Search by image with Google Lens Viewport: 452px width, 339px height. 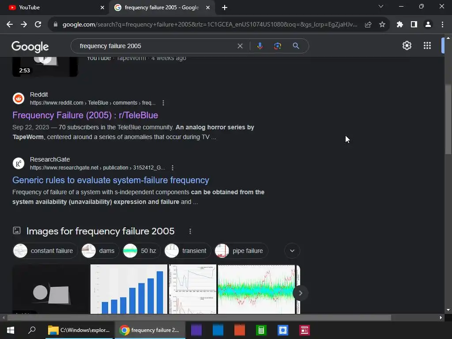278,46
